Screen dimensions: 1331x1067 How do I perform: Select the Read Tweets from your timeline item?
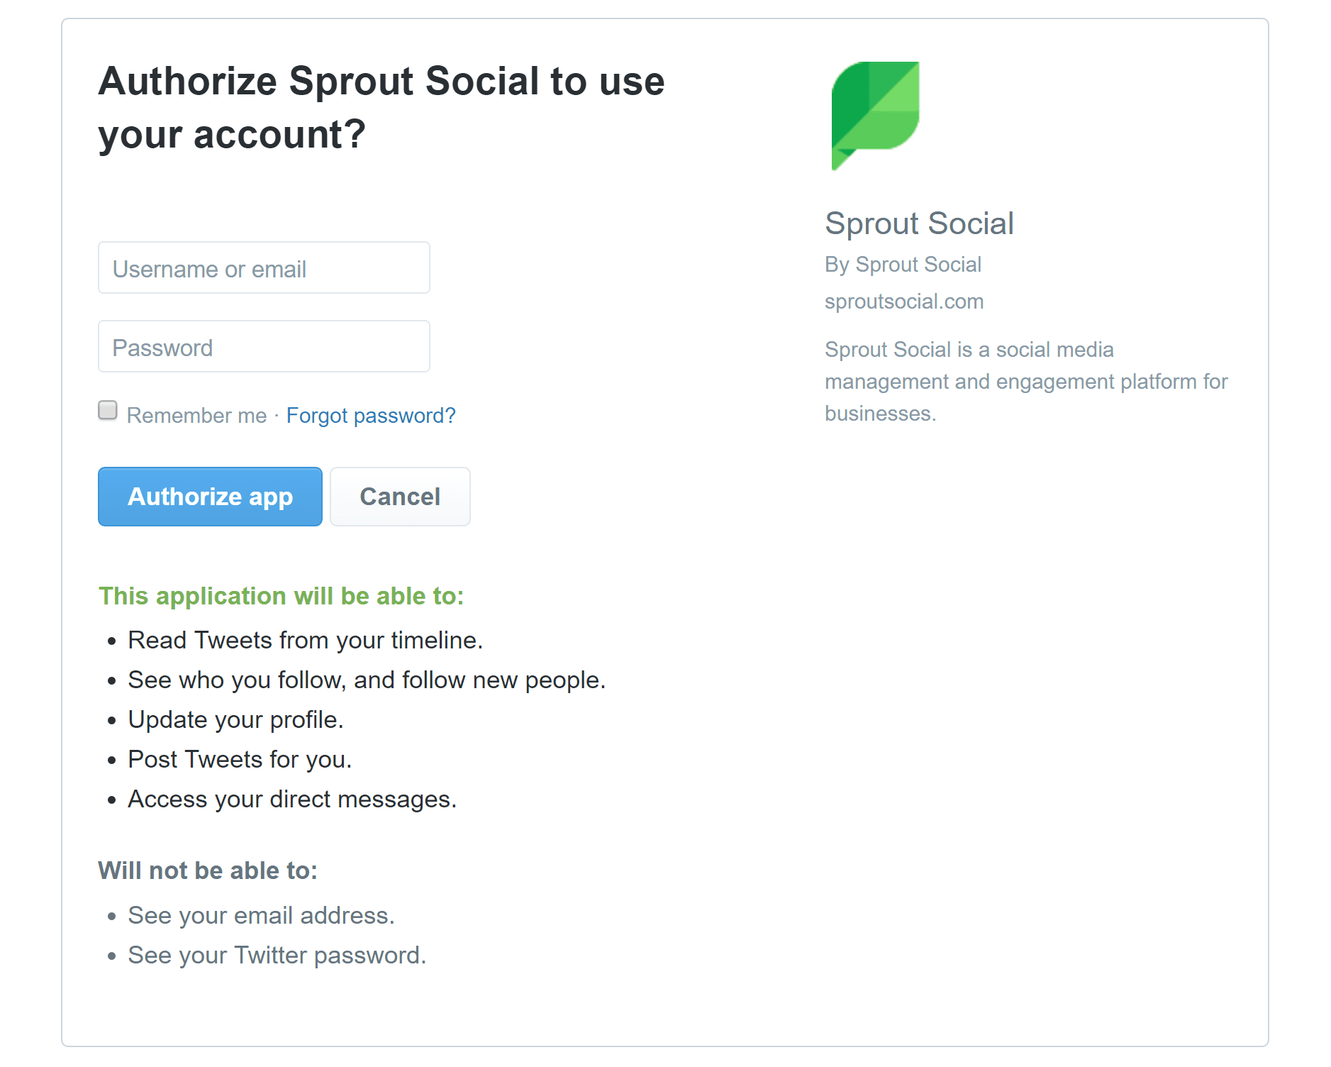(305, 641)
